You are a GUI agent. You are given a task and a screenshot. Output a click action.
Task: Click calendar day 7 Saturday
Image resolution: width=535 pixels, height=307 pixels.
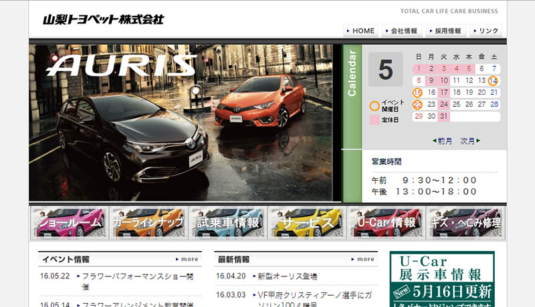pyautogui.click(x=494, y=69)
